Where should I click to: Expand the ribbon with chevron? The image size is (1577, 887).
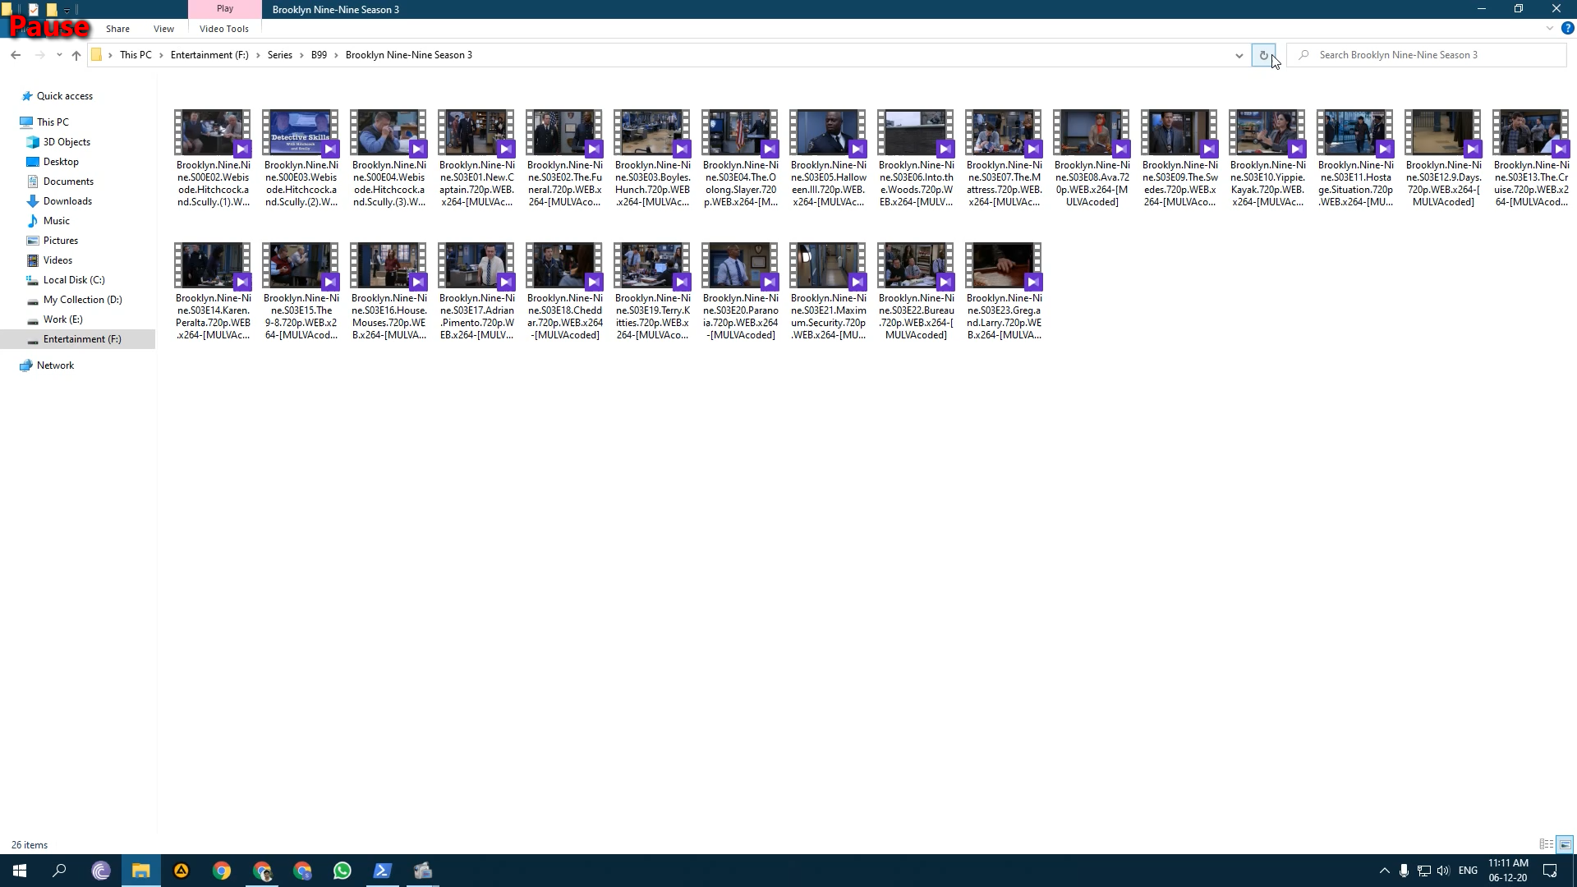tap(1549, 28)
